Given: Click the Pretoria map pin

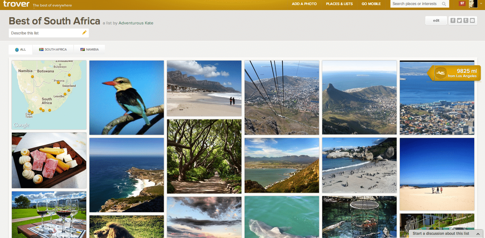Looking at the screenshot, I should (x=58, y=82).
